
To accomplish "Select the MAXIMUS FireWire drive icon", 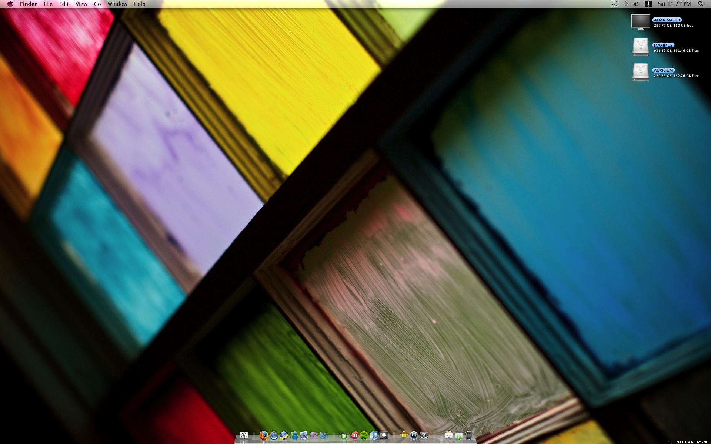I will (x=641, y=47).
